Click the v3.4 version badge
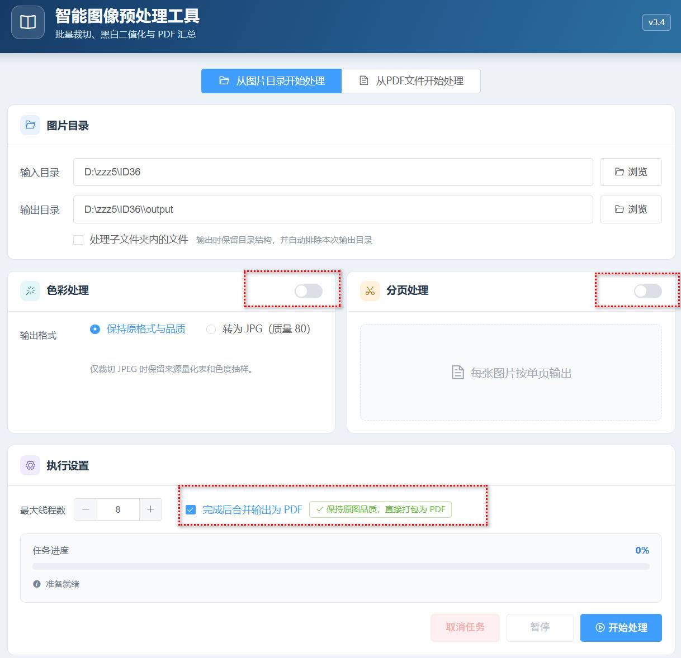681x658 pixels. (656, 22)
